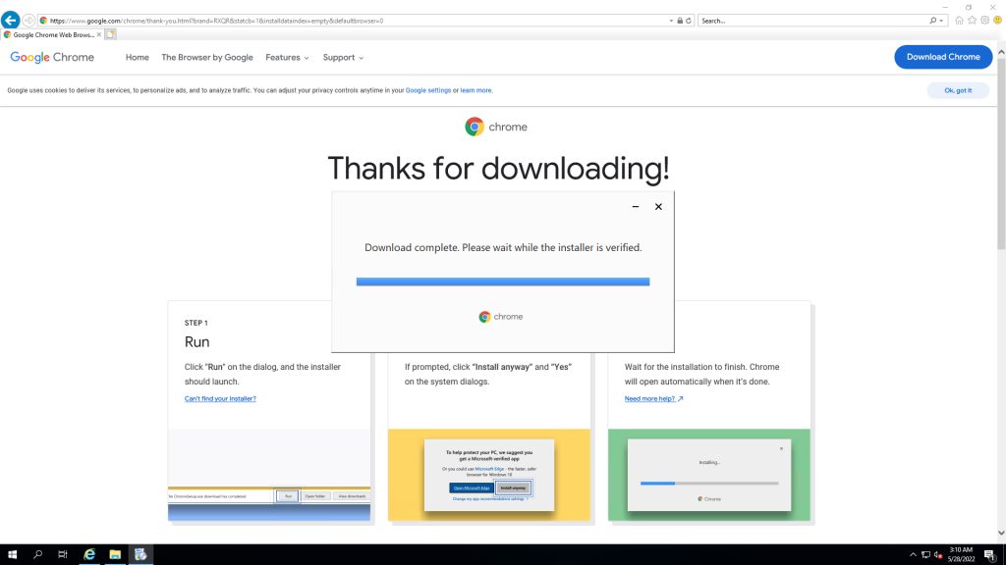1006x565 pixels.
Task: Click the refresh icon in address bar
Action: coord(688,20)
